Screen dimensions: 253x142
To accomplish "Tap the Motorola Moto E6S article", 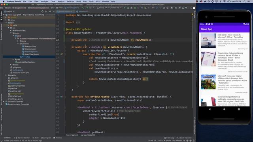I will [x=224, y=101].
